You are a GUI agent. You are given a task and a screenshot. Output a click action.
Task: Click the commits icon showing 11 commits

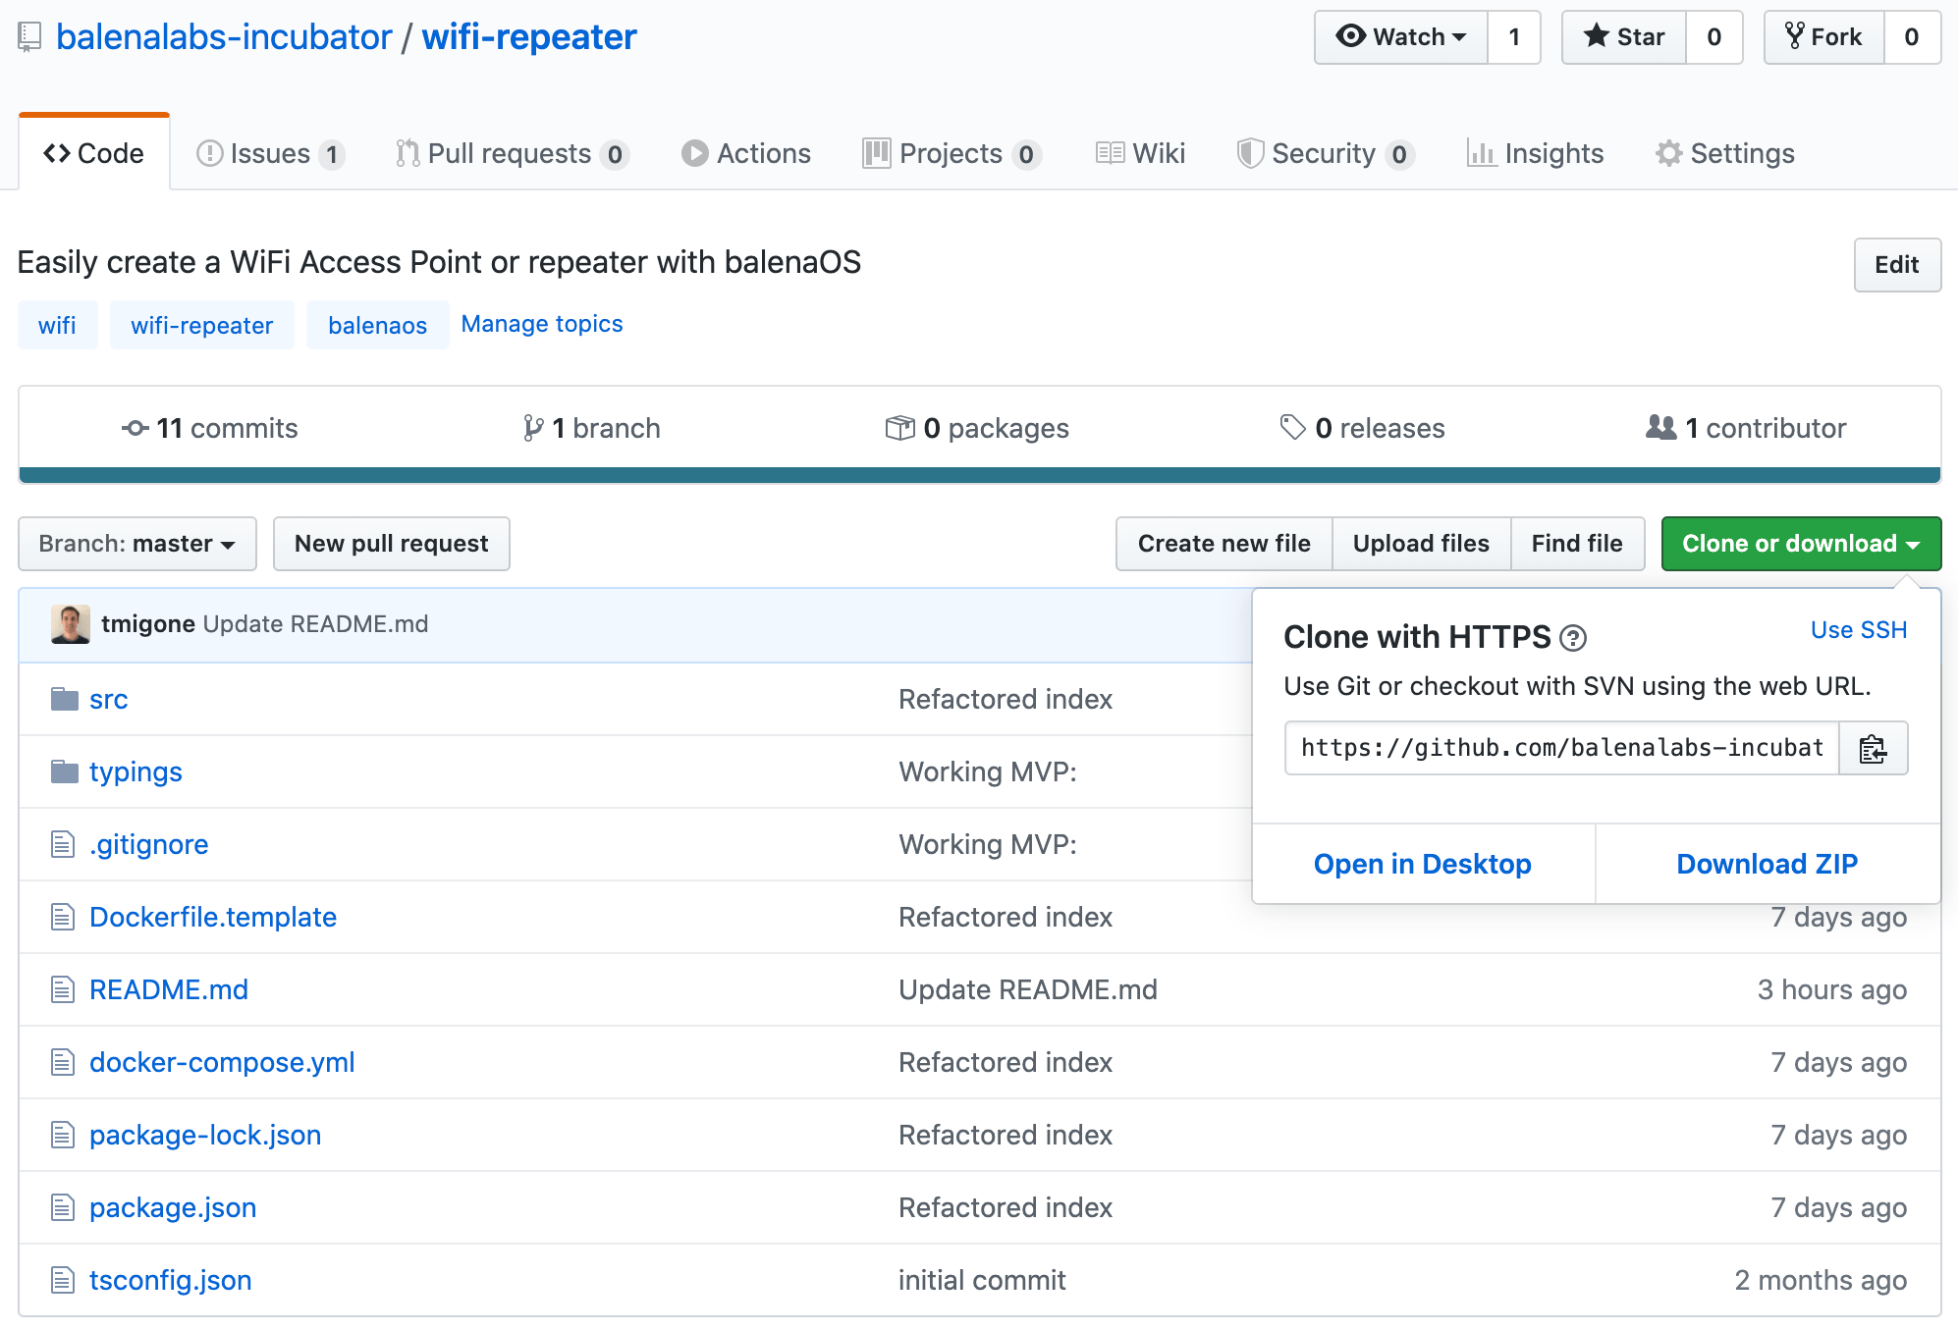click(x=135, y=427)
